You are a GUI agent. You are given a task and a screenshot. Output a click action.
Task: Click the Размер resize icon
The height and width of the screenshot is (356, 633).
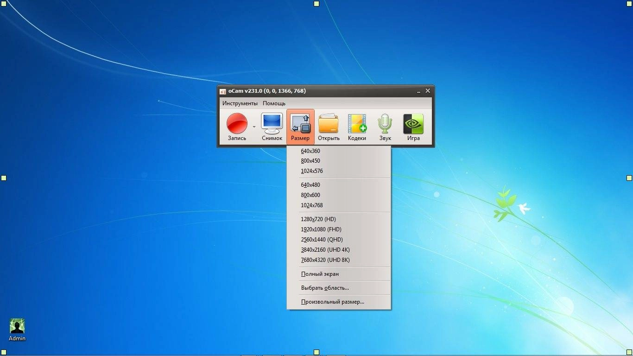[300, 127]
